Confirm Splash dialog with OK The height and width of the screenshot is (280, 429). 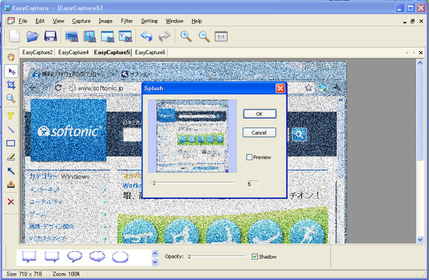259,114
